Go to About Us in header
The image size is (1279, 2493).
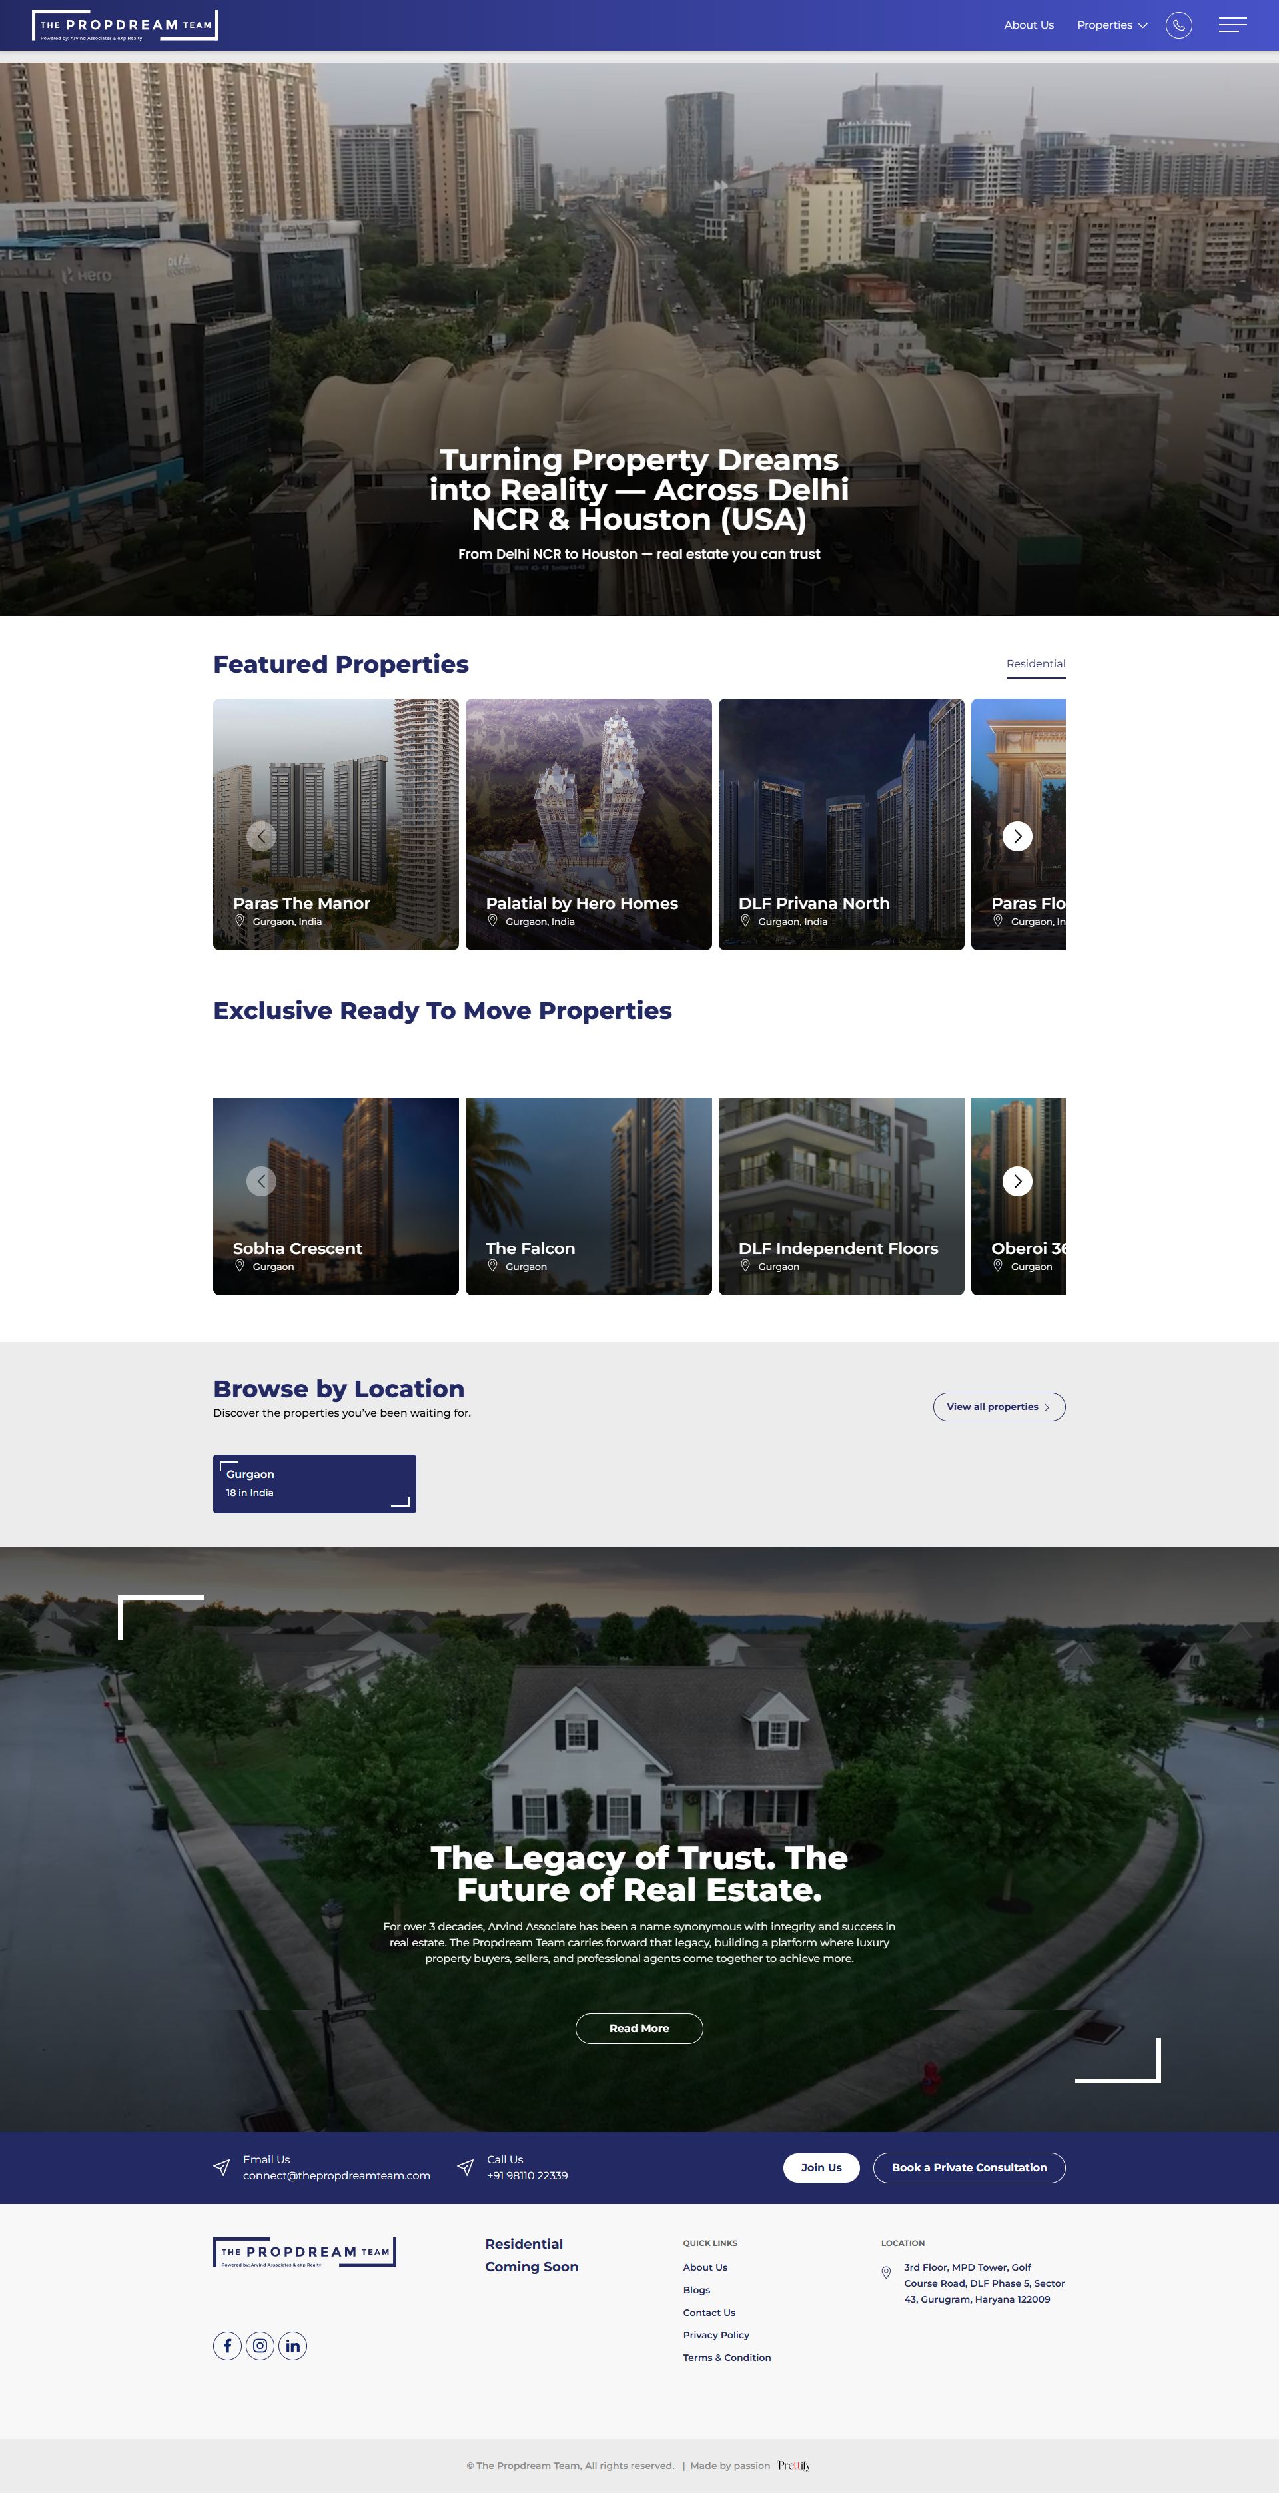coord(1029,25)
